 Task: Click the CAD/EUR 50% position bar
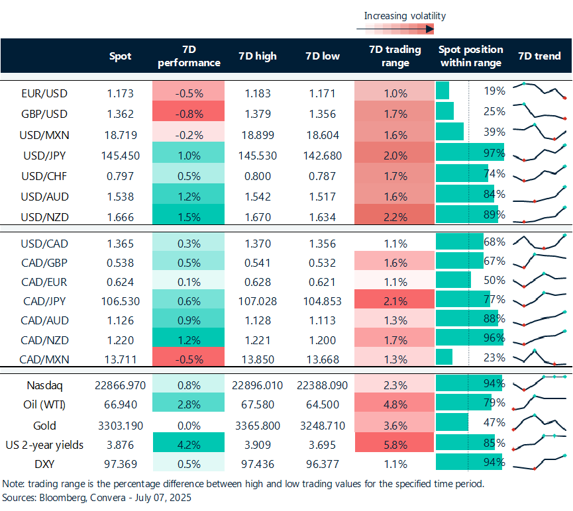454,280
